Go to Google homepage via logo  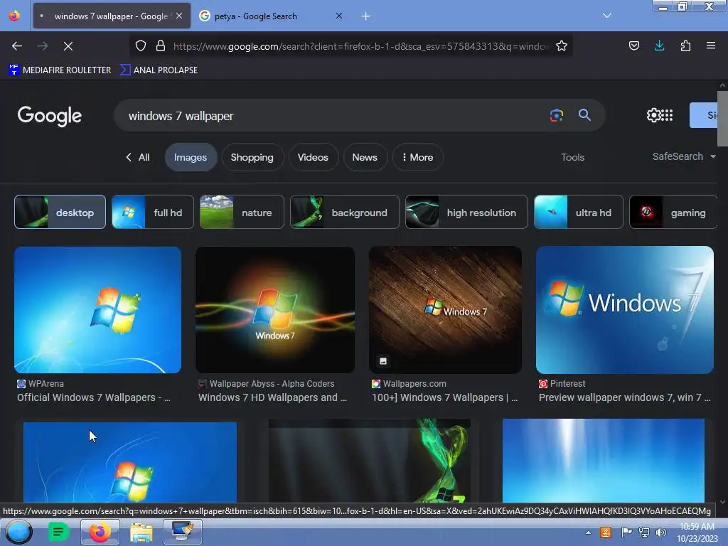pos(49,116)
